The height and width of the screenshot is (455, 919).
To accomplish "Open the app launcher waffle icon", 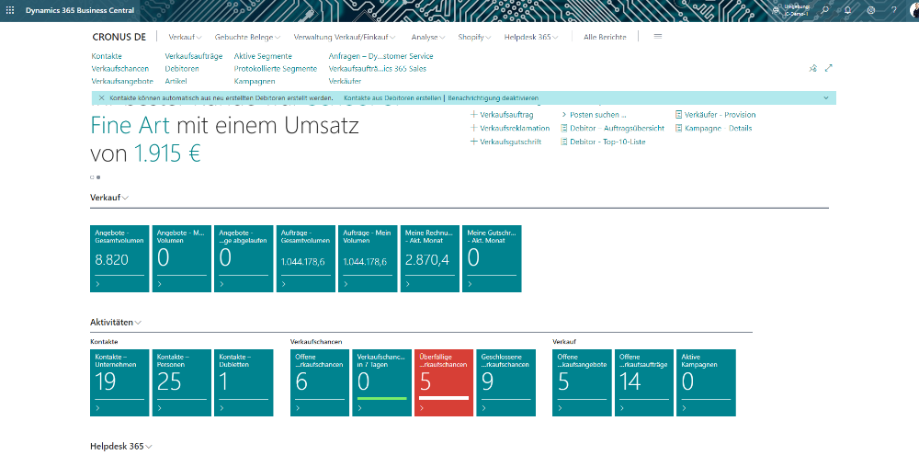I will [10, 10].
